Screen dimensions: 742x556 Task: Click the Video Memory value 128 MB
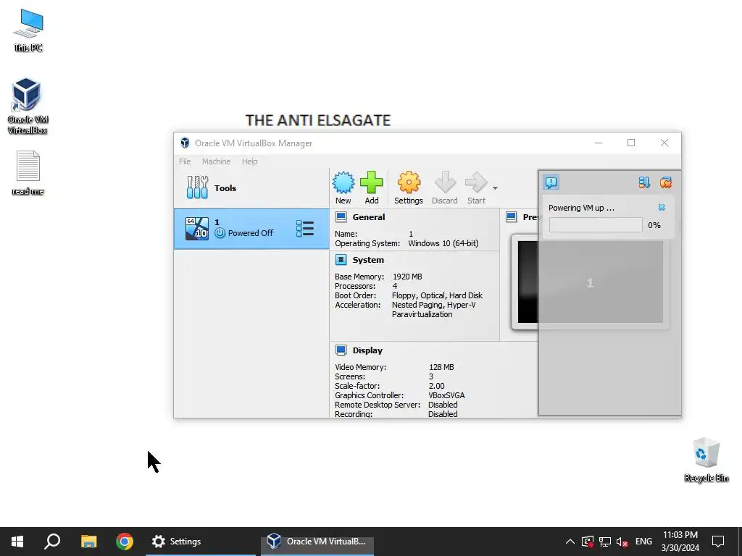[x=441, y=367]
